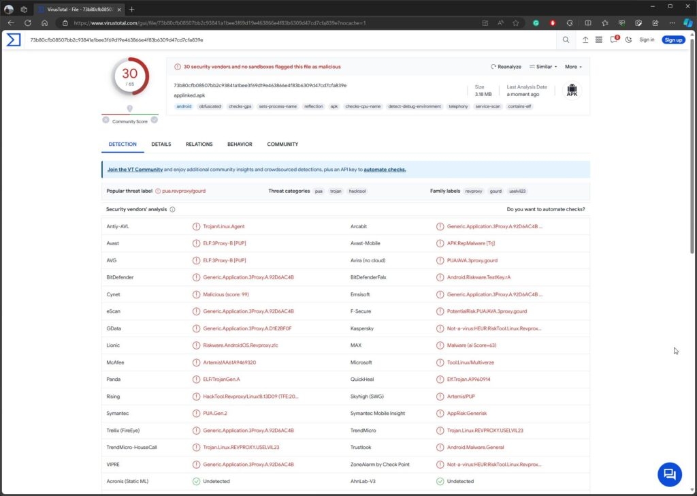Click the 30/65 detection score circle
This screenshot has height=496, width=697.
(x=130, y=76)
